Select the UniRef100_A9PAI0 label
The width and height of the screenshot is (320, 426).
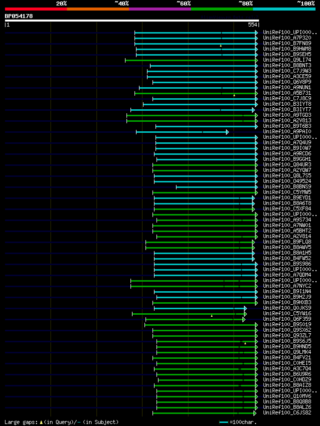click(287, 131)
